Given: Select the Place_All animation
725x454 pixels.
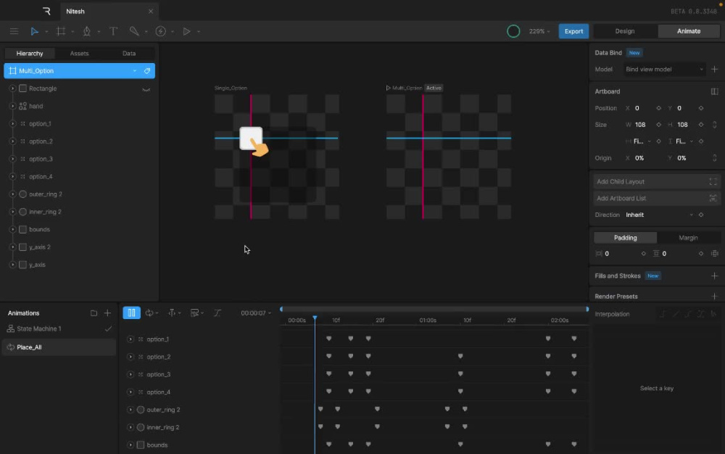Looking at the screenshot, I should (59, 347).
